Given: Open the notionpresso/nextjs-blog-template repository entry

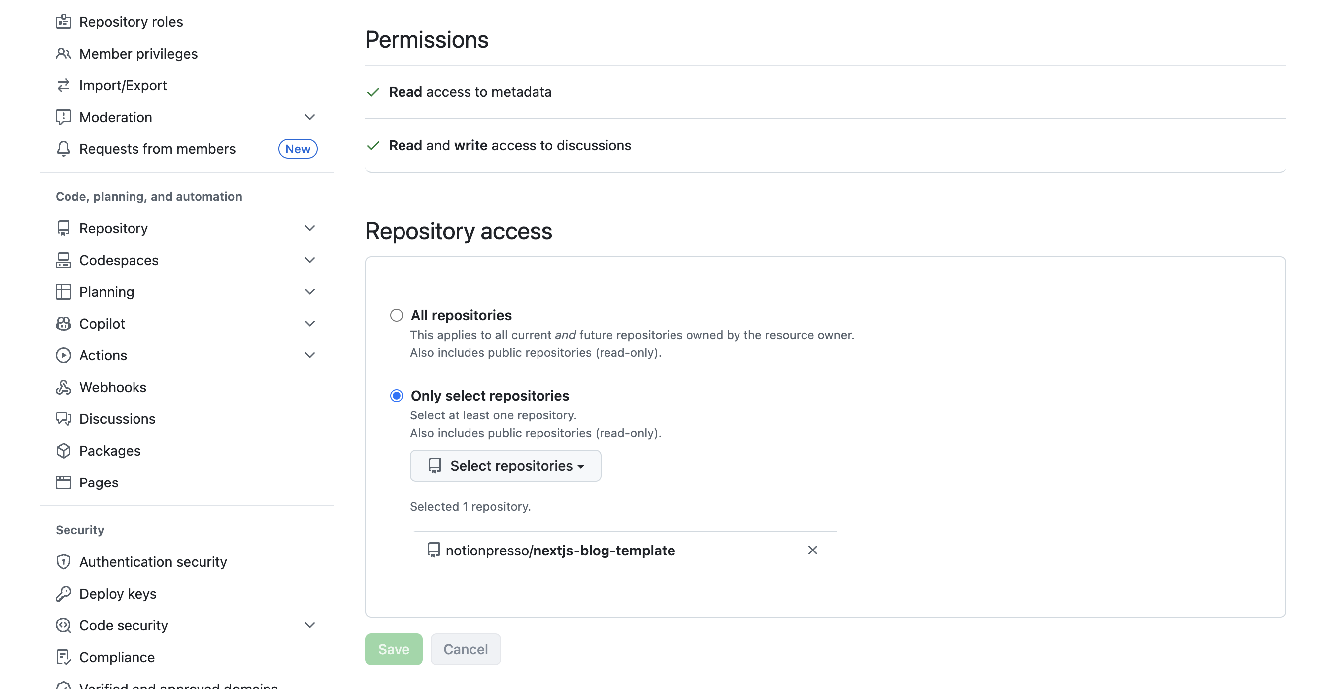Looking at the screenshot, I should 559,550.
